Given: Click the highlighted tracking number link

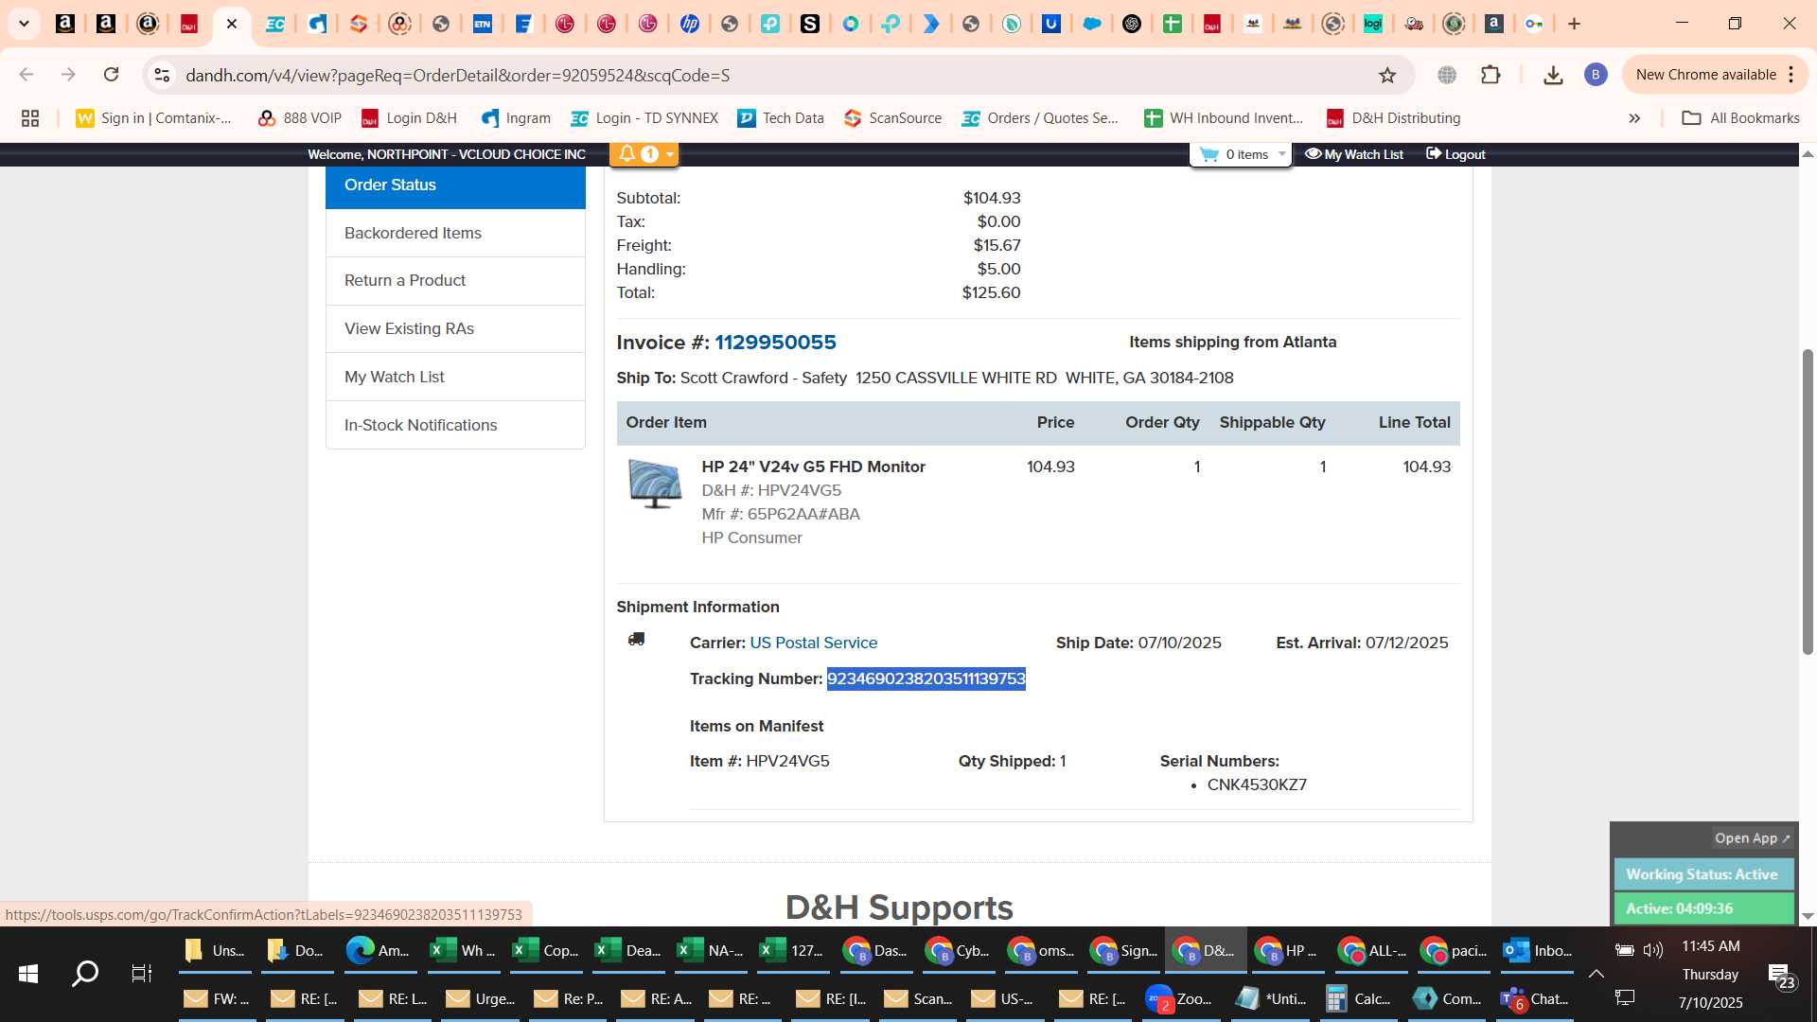Looking at the screenshot, I should pyautogui.click(x=926, y=678).
